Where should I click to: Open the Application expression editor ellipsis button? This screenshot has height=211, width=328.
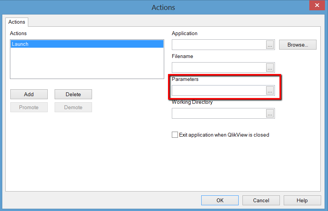pyautogui.click(x=270, y=45)
